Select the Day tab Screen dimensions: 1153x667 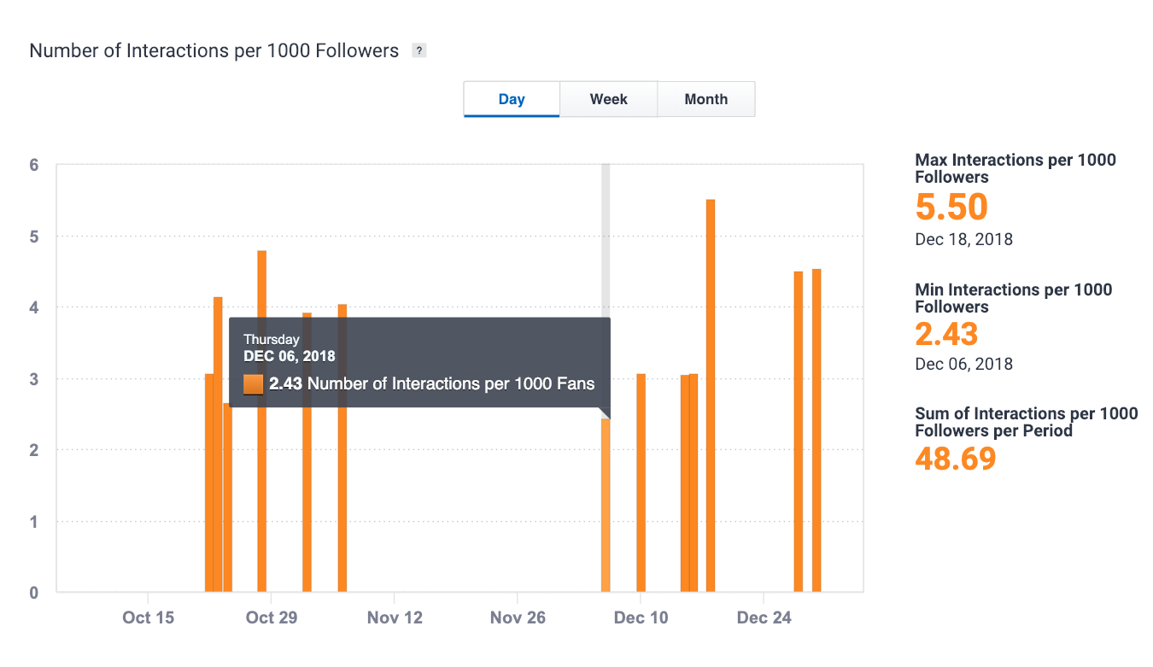512,99
